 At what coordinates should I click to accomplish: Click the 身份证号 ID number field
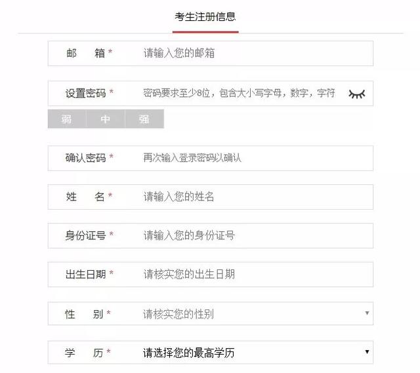(x=210, y=236)
